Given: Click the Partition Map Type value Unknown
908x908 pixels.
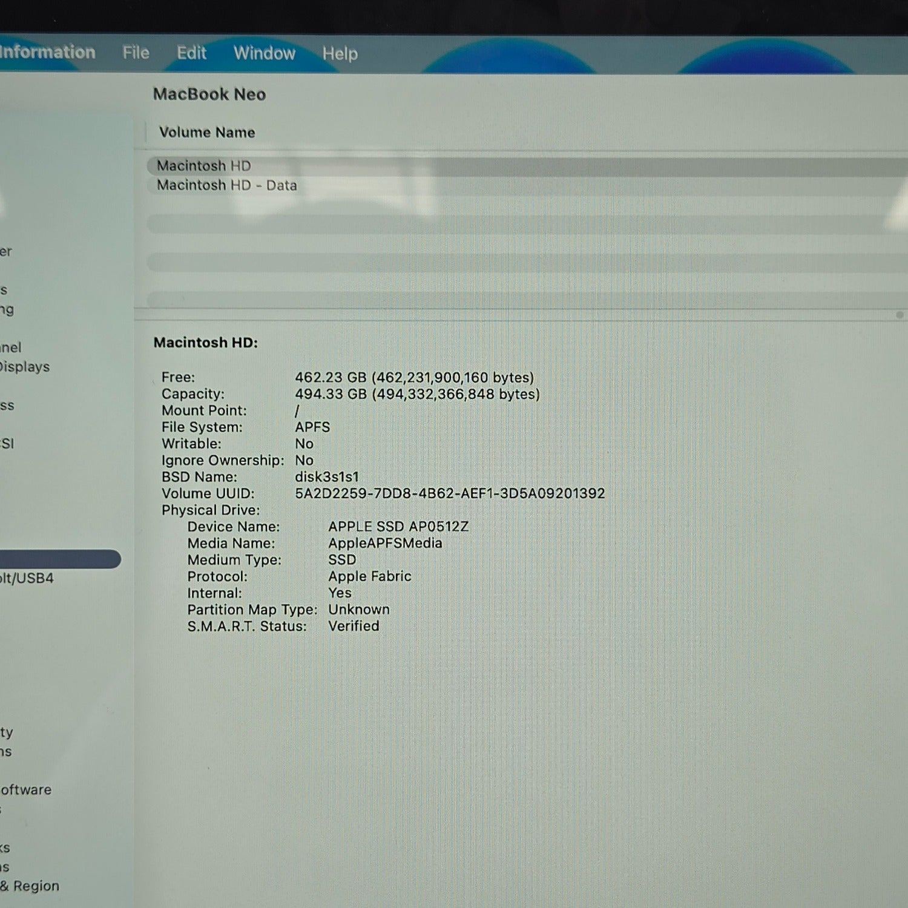Looking at the screenshot, I should click(359, 610).
